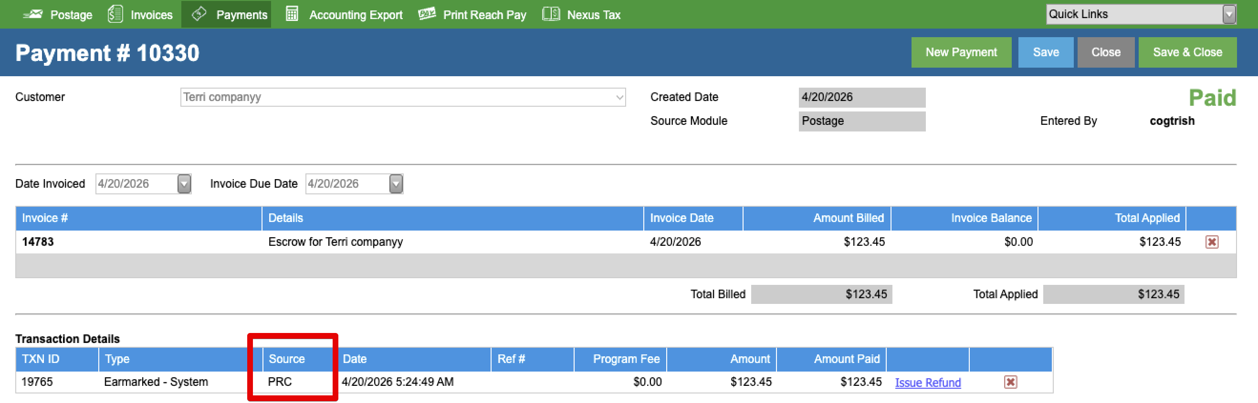Screen dimensions: 1258x403
Task: Click 'Earmarked - System' type cell
Action: point(156,382)
